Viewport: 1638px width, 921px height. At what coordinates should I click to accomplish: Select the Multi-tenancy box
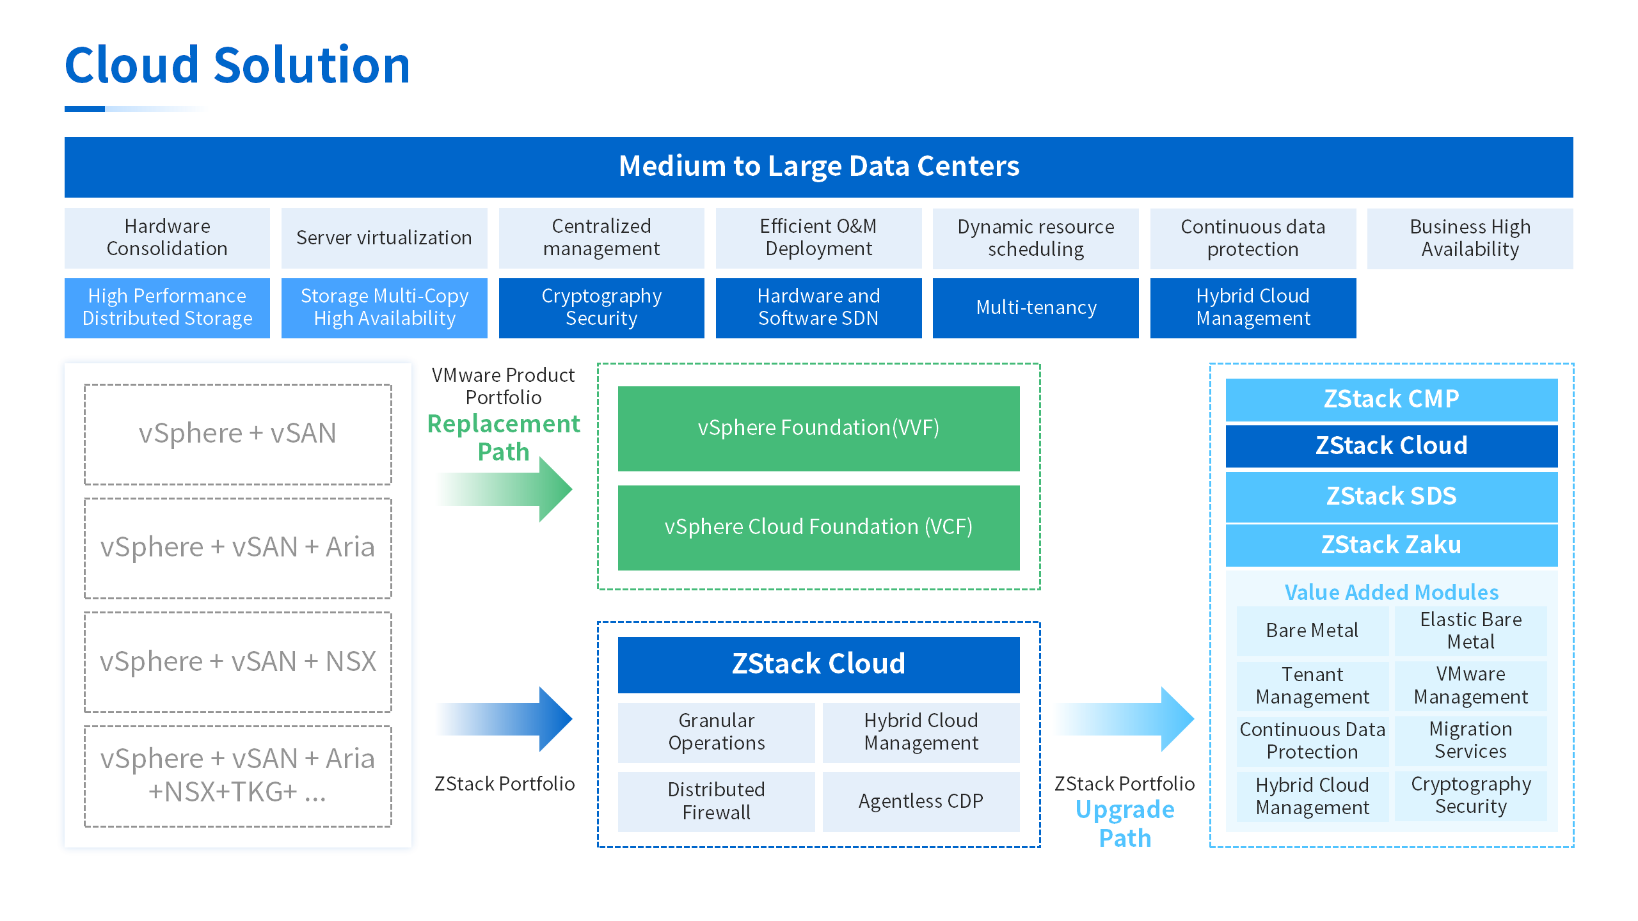click(x=1035, y=308)
